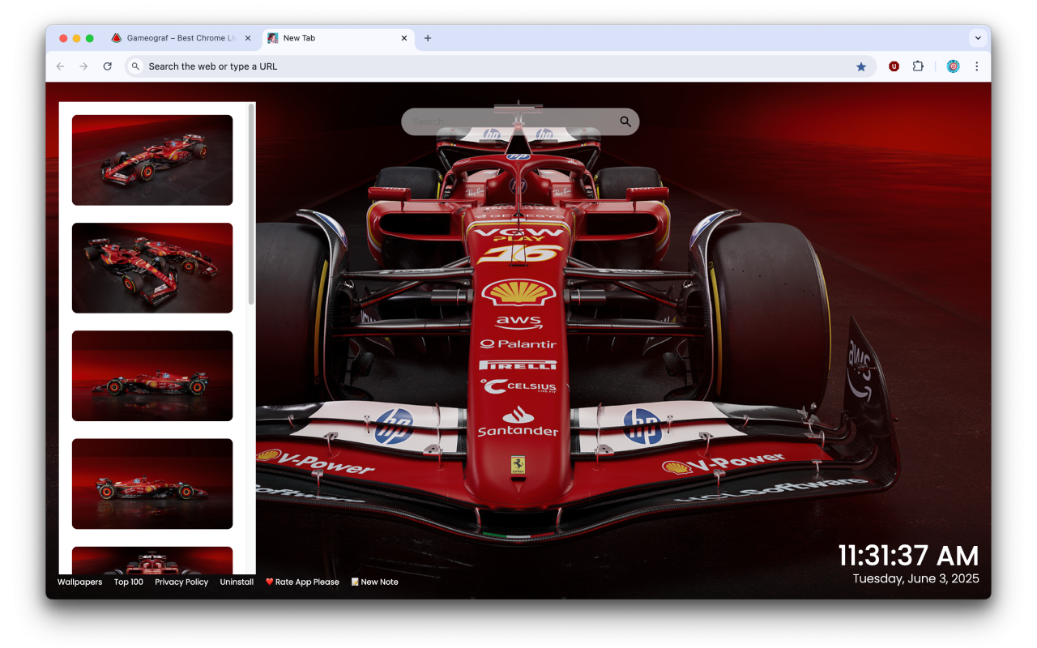This screenshot has width=1037, height=648.
Task: Reload the page with the refresh icon
Action: tap(108, 66)
